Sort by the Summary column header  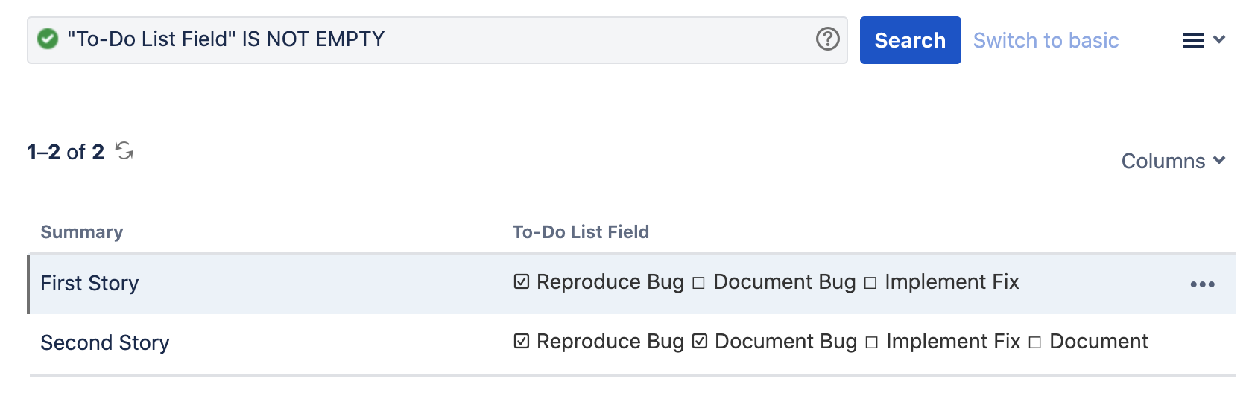point(81,232)
